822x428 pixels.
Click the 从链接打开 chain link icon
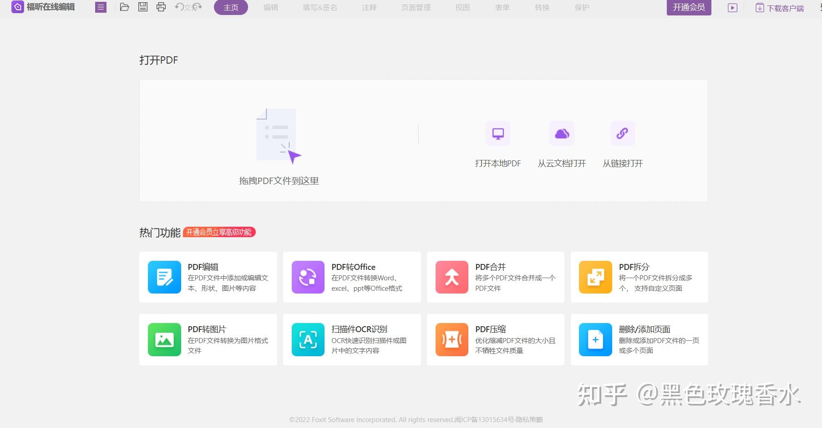pyautogui.click(x=622, y=134)
